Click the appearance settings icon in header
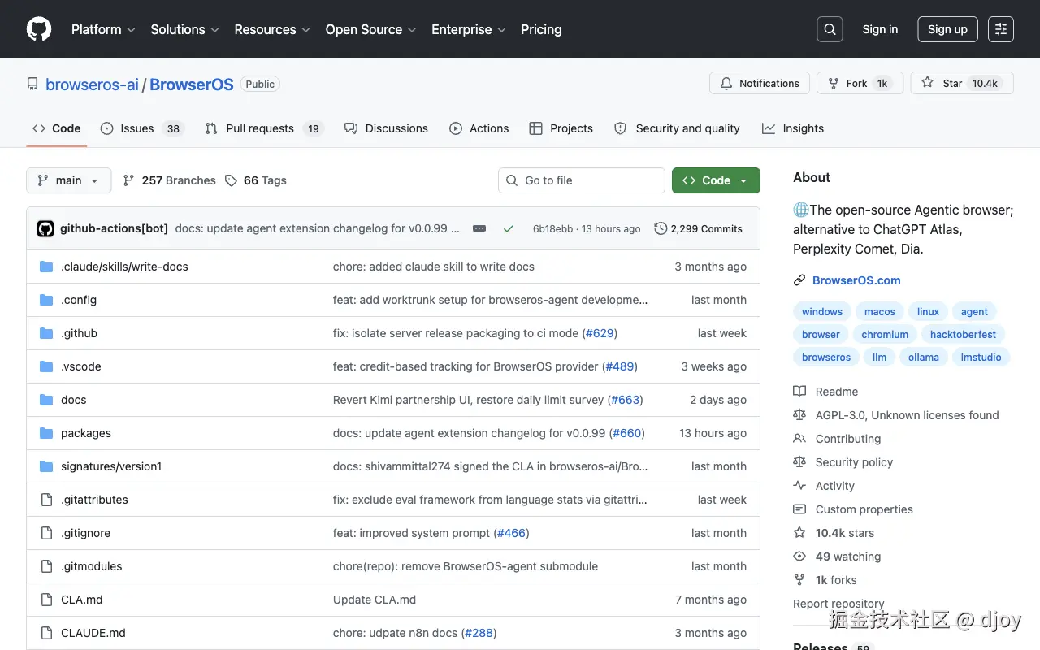Viewport: 1040px width, 650px height. [1001, 29]
